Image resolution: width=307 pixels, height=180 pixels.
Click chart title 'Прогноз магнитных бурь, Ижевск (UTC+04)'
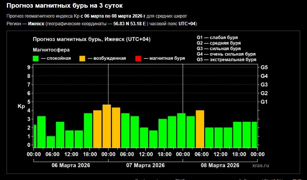[92, 39]
